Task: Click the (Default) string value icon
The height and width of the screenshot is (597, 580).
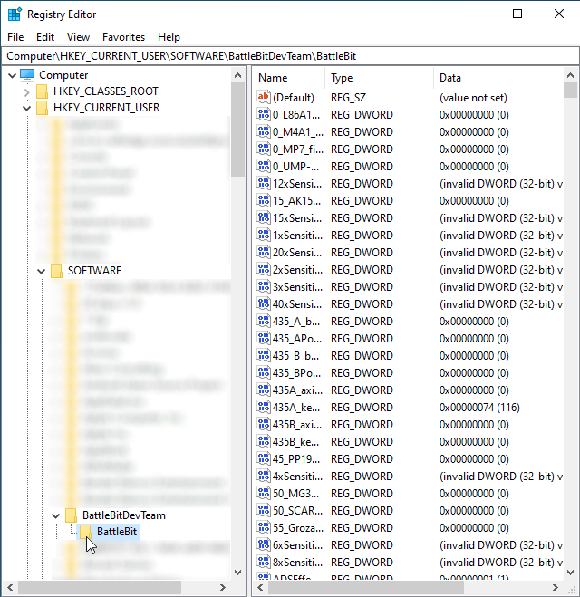Action: tap(264, 98)
